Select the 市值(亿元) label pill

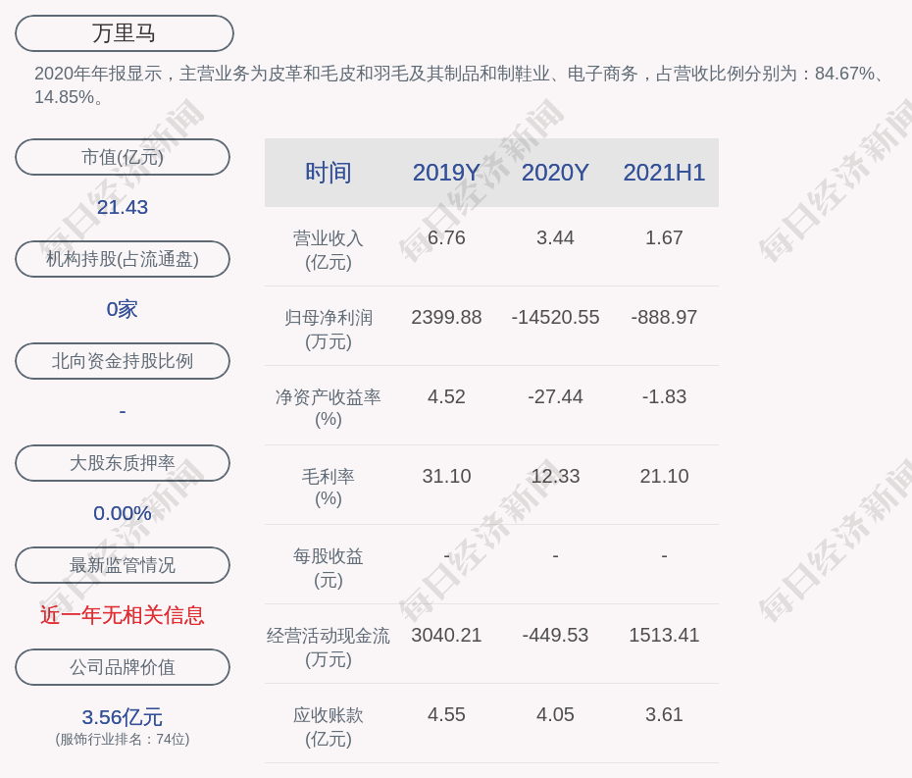tap(123, 157)
